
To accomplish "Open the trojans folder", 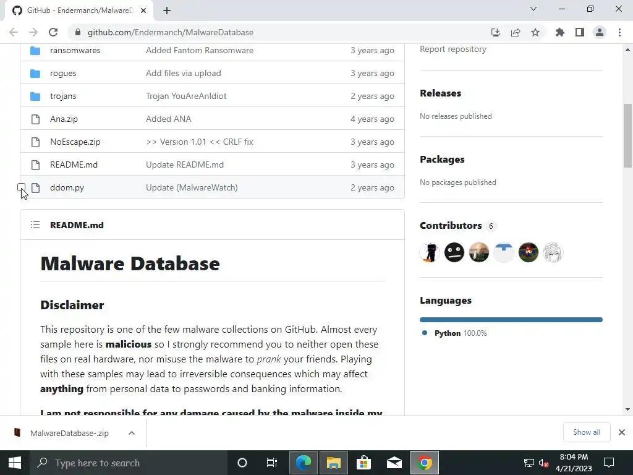I will pyautogui.click(x=63, y=96).
